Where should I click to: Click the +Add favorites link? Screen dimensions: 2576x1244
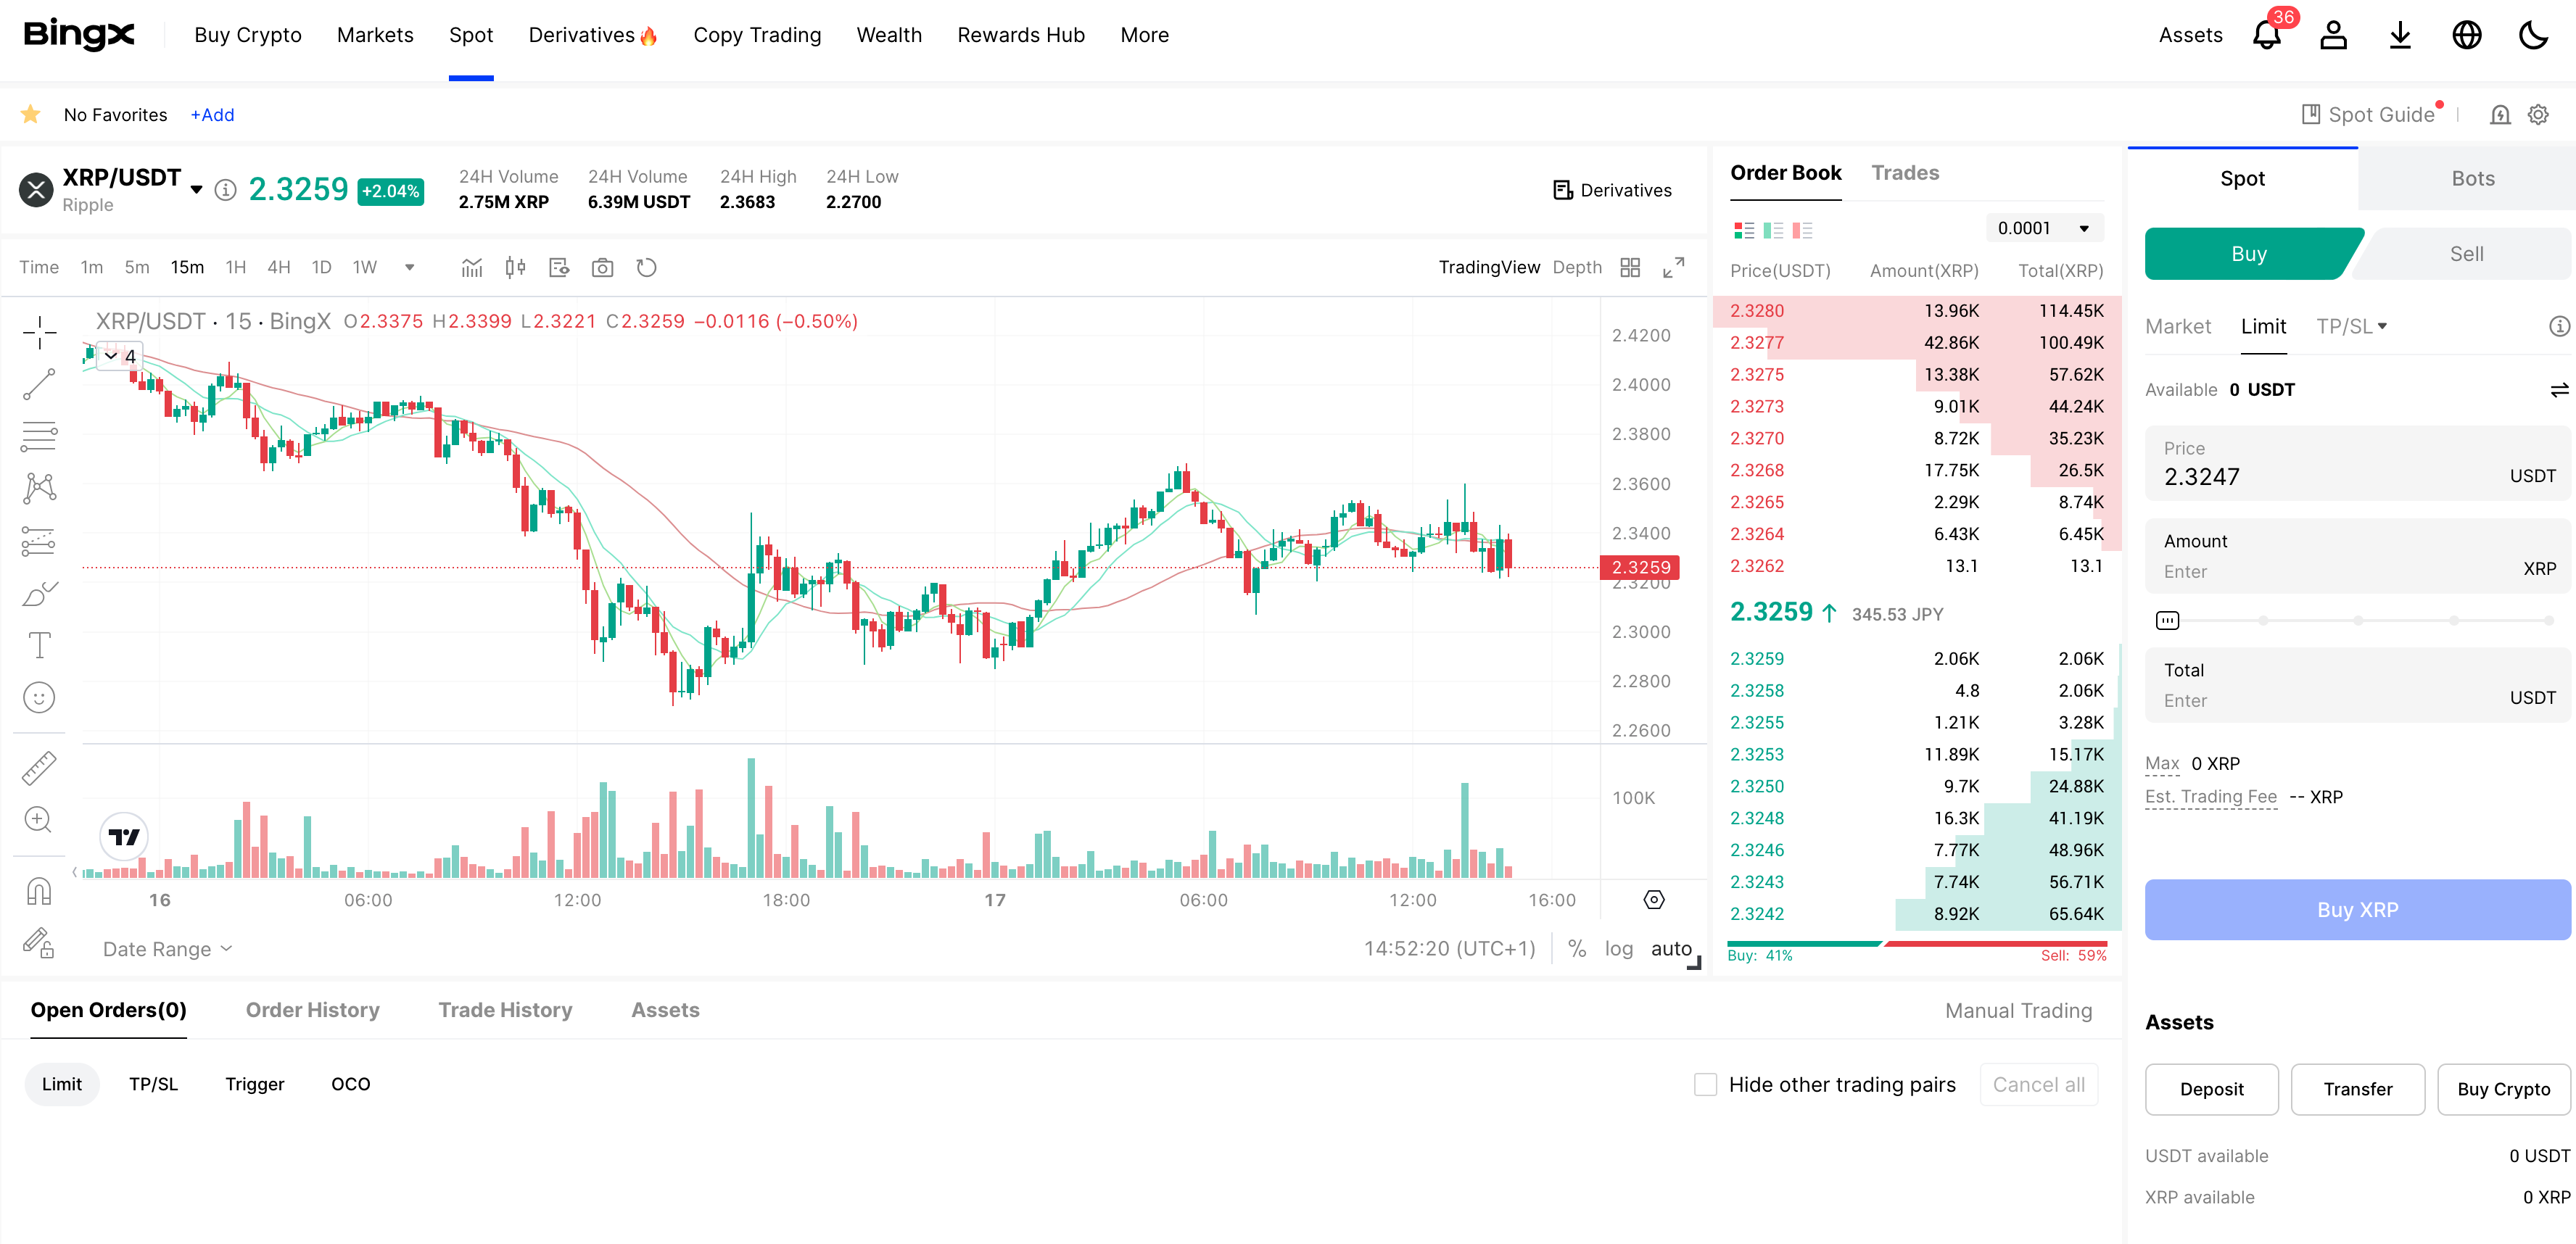point(212,115)
